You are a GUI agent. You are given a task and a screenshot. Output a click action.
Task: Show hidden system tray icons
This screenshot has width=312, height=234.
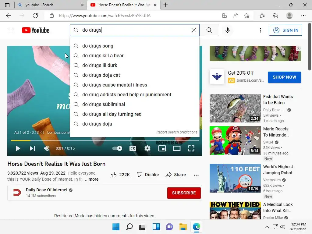[x=267, y=227]
